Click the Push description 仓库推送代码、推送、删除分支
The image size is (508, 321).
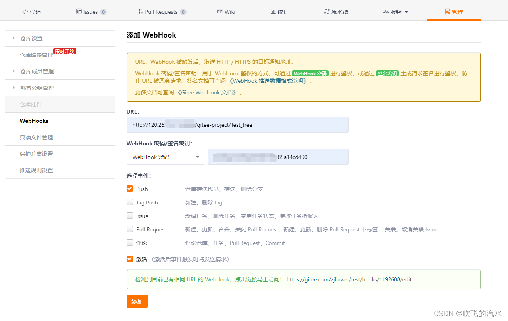[x=224, y=189]
